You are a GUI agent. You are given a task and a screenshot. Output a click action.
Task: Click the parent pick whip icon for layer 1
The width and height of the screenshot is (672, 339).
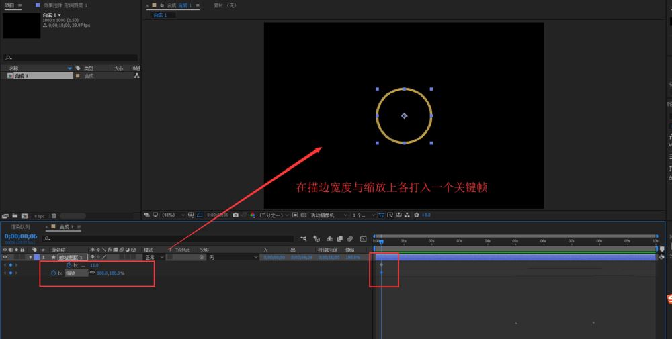202,258
